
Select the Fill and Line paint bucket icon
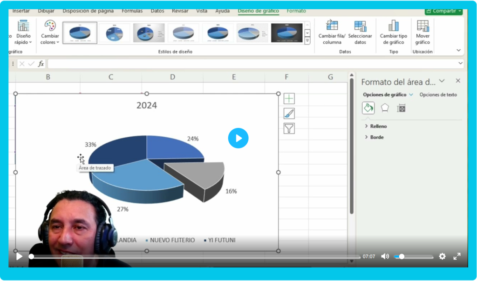tap(368, 108)
